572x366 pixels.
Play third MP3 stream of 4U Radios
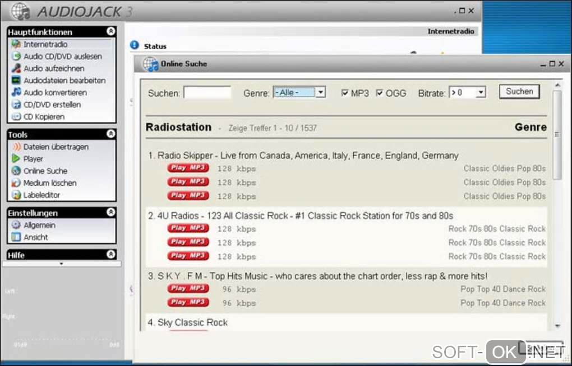(x=188, y=256)
